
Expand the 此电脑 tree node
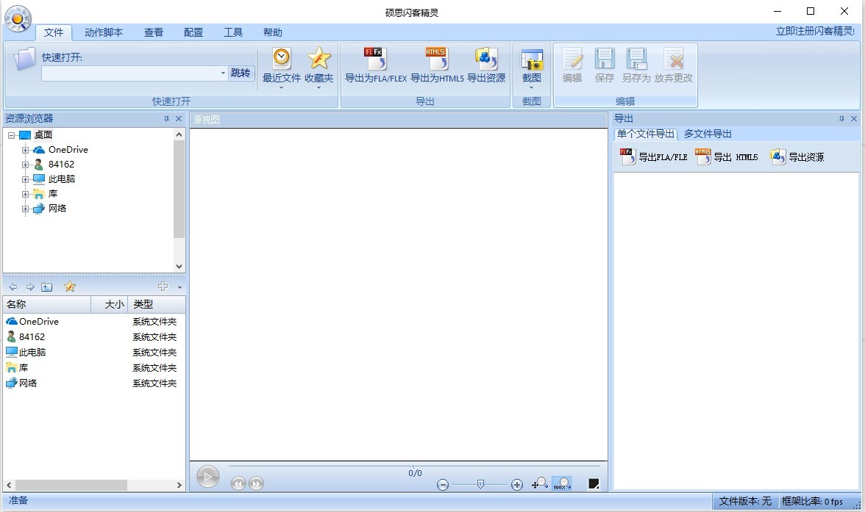tap(26, 179)
